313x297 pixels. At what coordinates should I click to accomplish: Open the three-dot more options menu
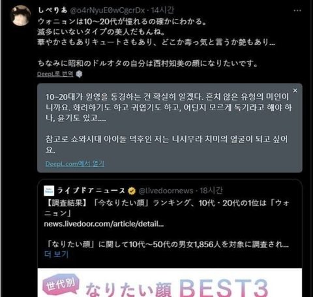[x=297, y=10]
